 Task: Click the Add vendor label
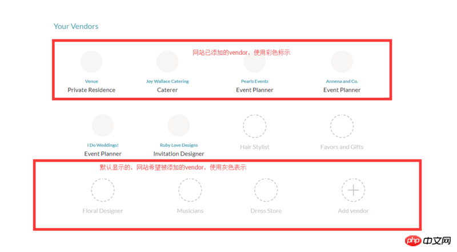pyautogui.click(x=353, y=211)
